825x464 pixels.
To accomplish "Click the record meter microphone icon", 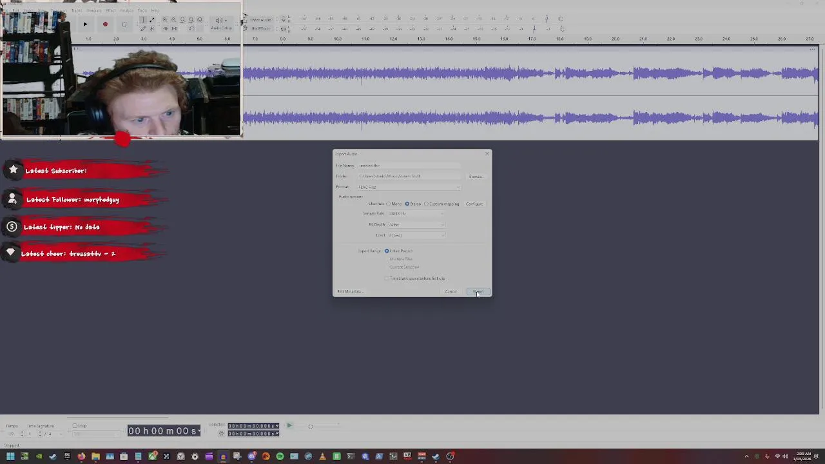I will (x=283, y=20).
